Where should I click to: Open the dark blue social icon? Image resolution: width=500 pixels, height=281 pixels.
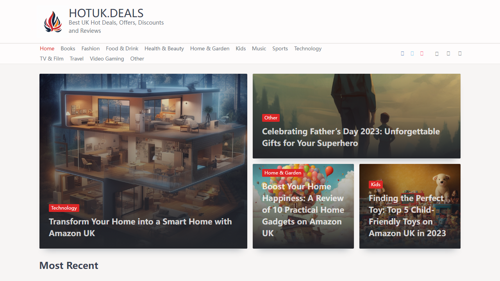click(402, 53)
